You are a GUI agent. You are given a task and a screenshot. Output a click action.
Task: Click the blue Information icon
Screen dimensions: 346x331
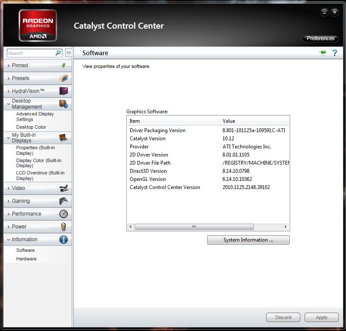pos(64,239)
